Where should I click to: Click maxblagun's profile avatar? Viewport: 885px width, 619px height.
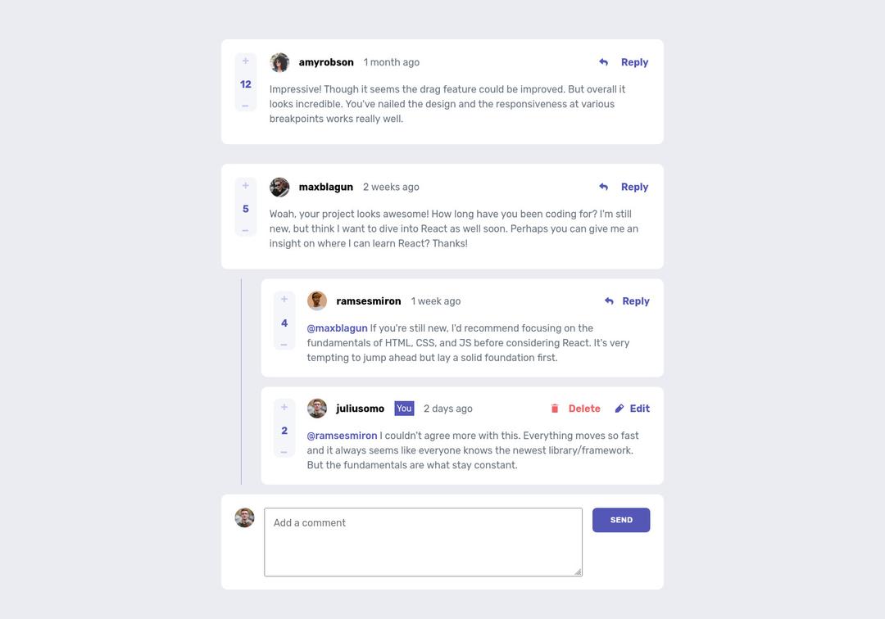[x=279, y=188]
